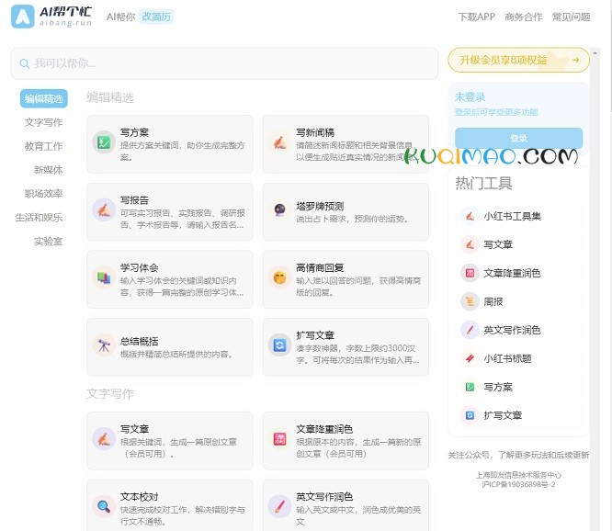Focus the 我可以帮你 search field

[225, 63]
